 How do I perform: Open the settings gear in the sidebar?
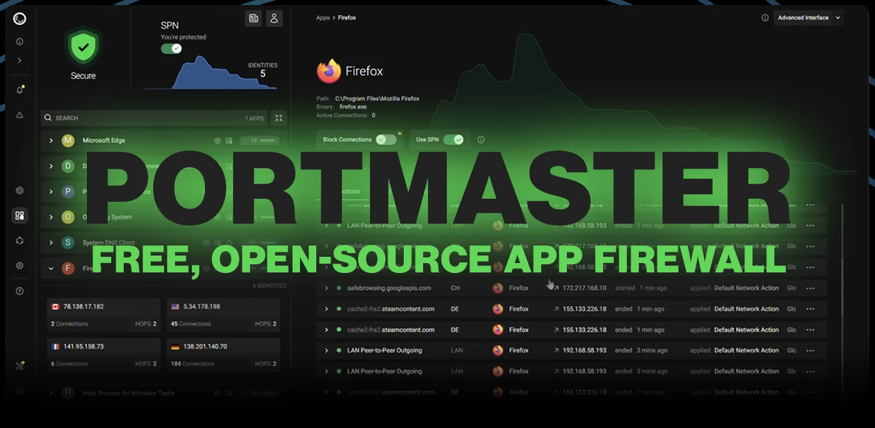click(x=19, y=266)
